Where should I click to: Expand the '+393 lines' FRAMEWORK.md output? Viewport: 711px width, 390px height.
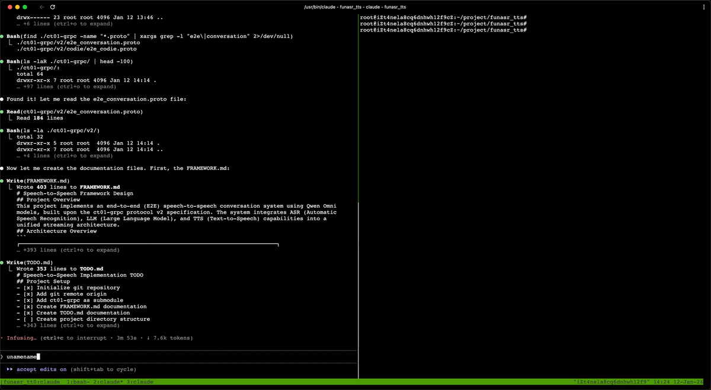click(x=68, y=250)
